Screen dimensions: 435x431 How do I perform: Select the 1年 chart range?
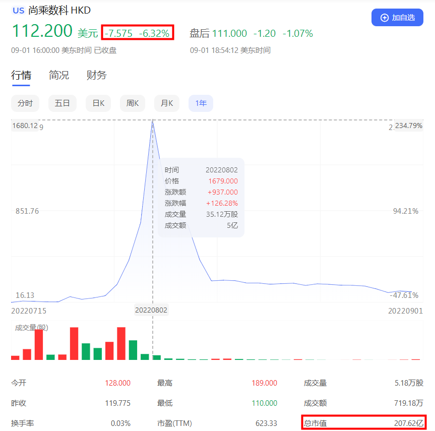[x=201, y=103]
